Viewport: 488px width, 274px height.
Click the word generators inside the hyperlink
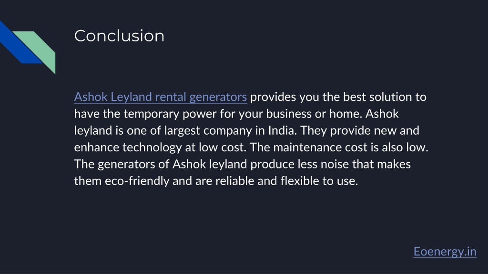point(218,97)
